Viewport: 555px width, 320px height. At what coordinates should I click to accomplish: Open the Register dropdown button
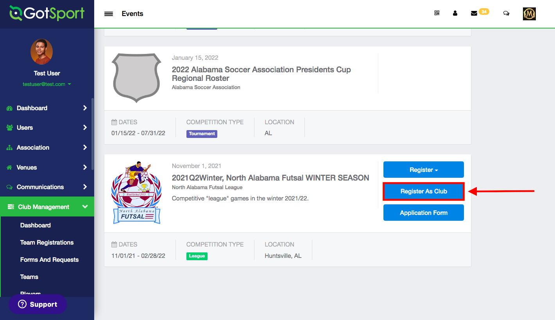point(424,170)
